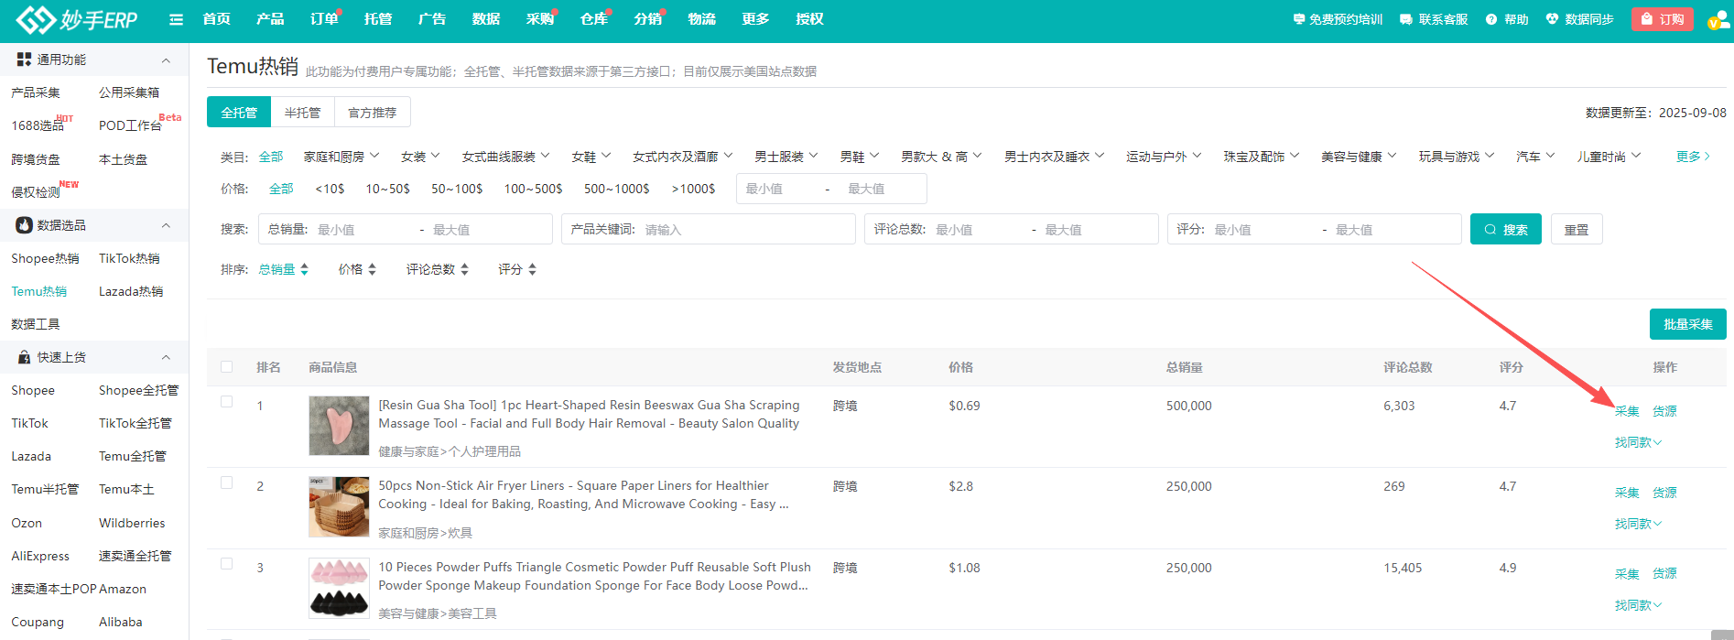Screen dimensions: 1734x640
Task: Expand the 运动与户外 category dropdown
Action: pyautogui.click(x=1164, y=157)
